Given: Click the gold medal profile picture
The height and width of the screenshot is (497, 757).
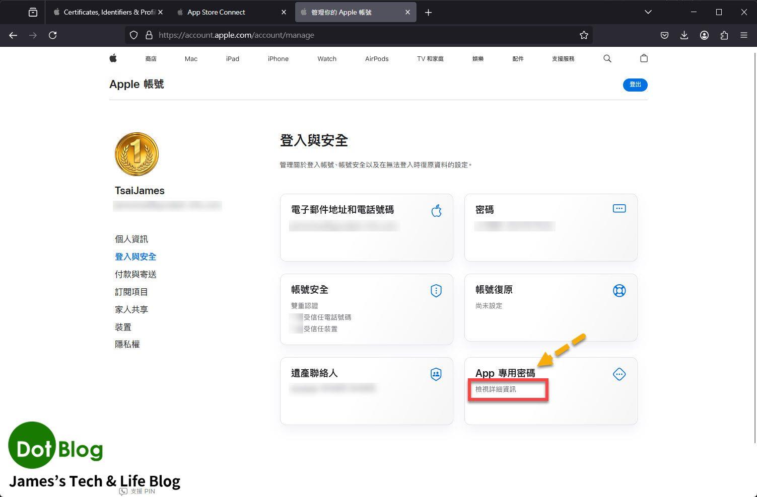Looking at the screenshot, I should click(x=136, y=154).
